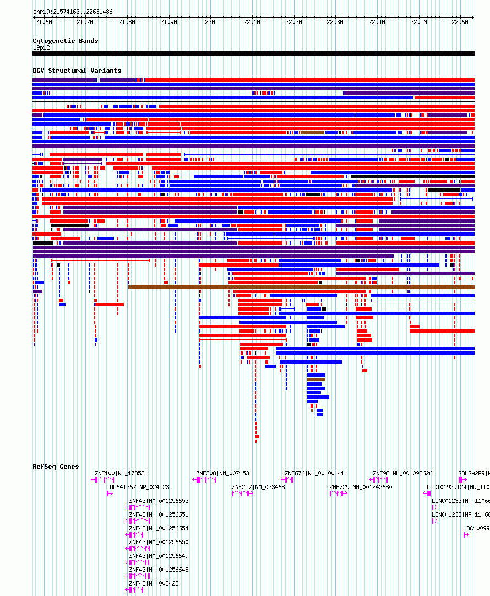Open the LOC101929124 gene label
Screen dimensions: 490x596
(x=458, y=487)
